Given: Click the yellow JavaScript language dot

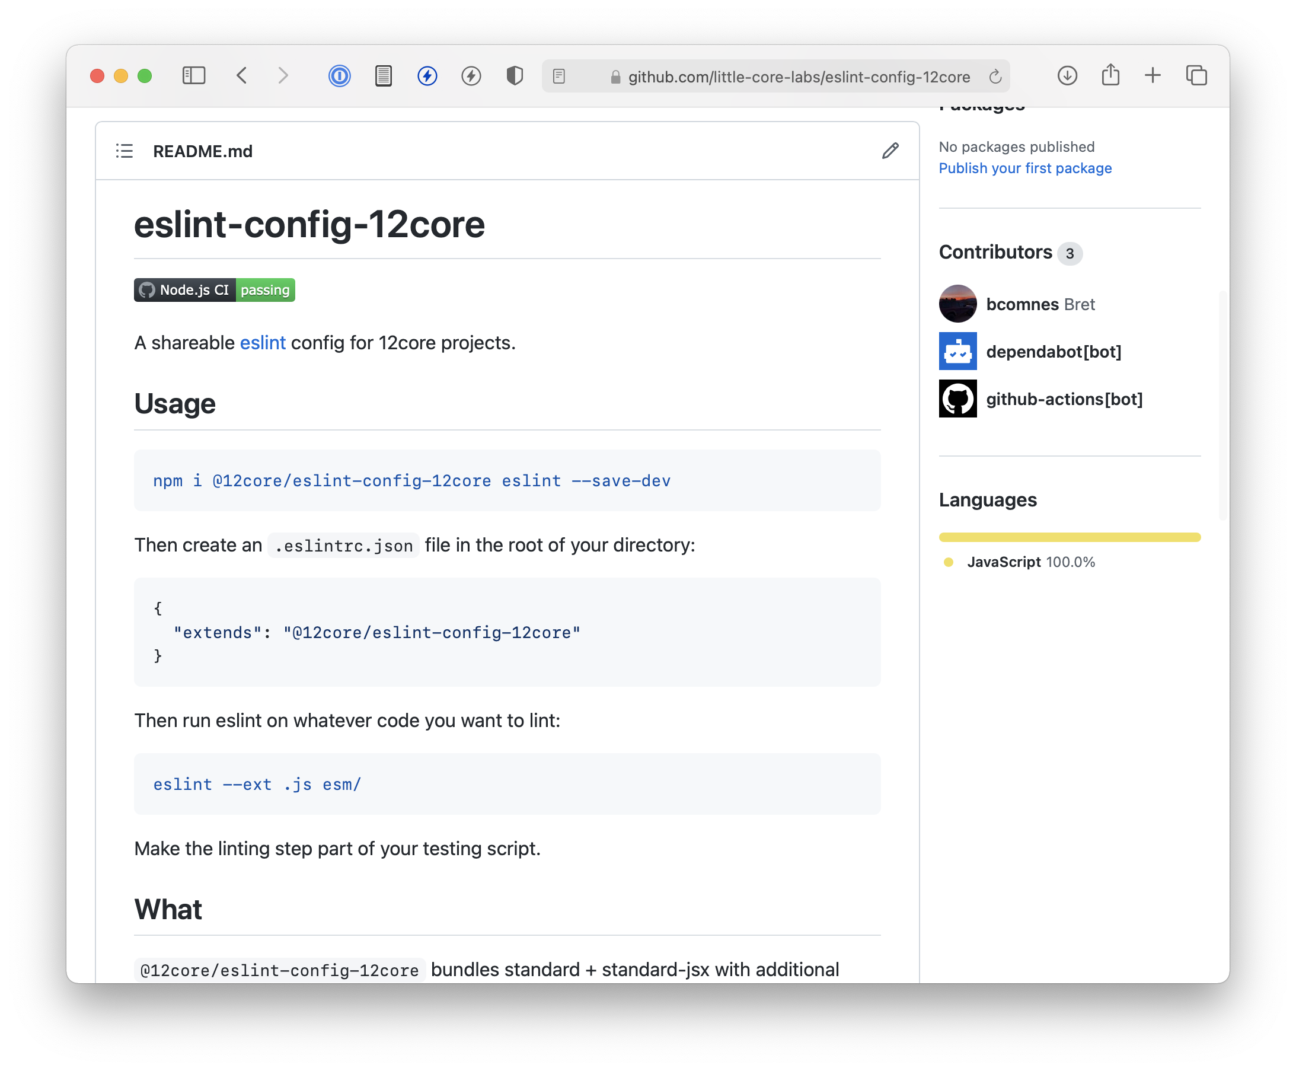Looking at the screenshot, I should tap(949, 562).
